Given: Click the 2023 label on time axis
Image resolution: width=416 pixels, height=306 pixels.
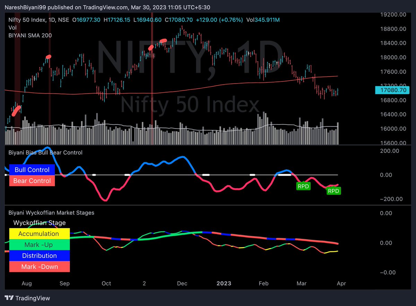Looking at the screenshot, I should [x=224, y=283].
